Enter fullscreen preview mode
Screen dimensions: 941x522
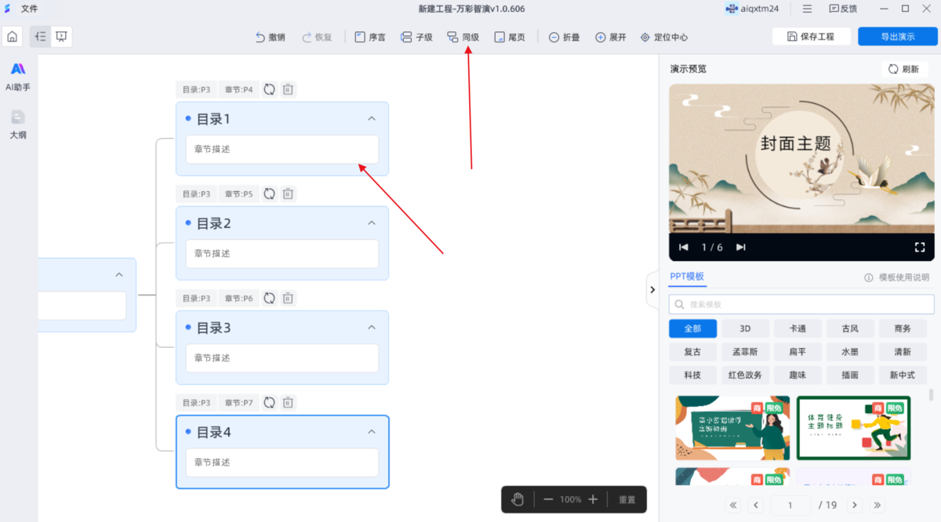pos(920,247)
